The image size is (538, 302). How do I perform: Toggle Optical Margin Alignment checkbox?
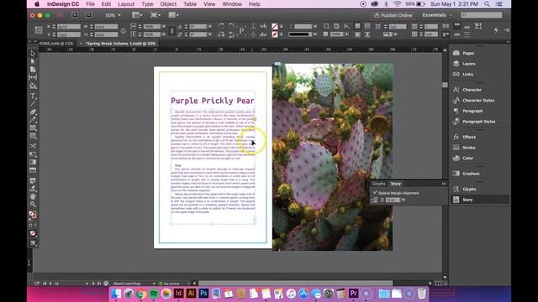click(x=375, y=193)
